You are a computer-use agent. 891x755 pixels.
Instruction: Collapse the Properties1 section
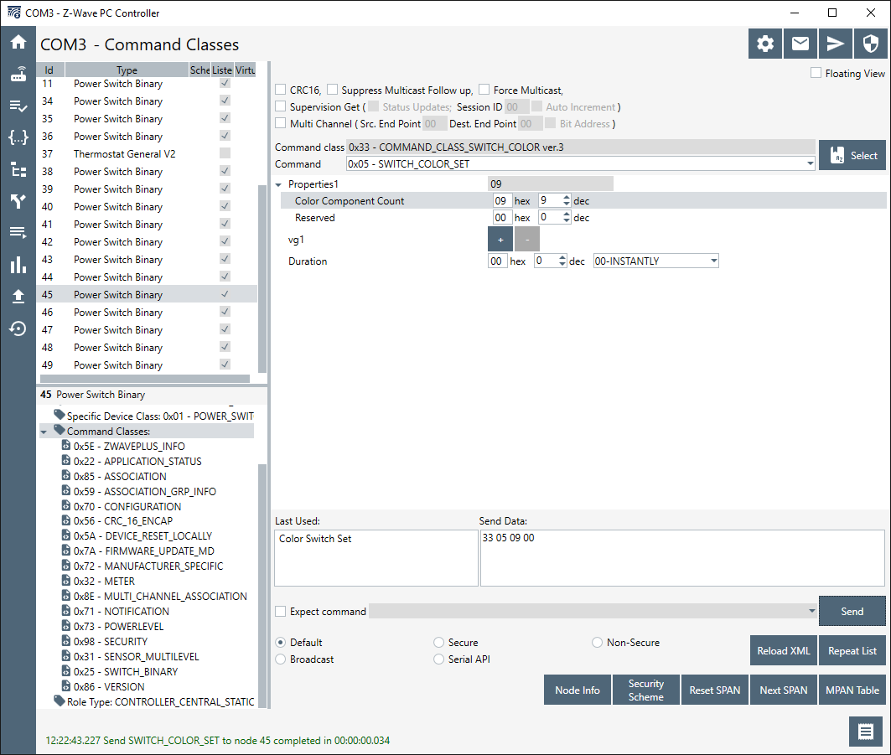279,184
